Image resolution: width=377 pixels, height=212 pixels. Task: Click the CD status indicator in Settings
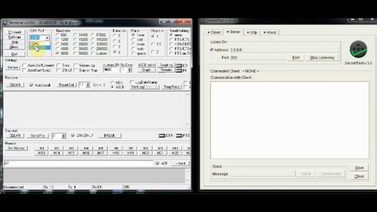tap(179, 65)
